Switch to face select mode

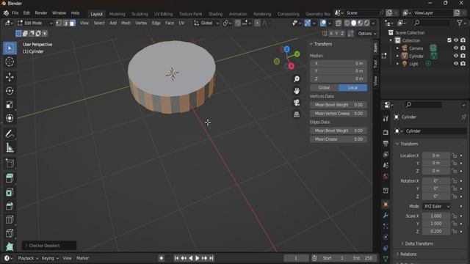[x=72, y=23]
